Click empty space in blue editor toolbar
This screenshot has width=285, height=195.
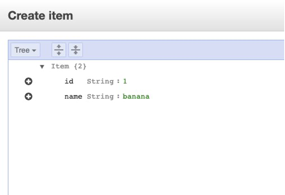183,50
